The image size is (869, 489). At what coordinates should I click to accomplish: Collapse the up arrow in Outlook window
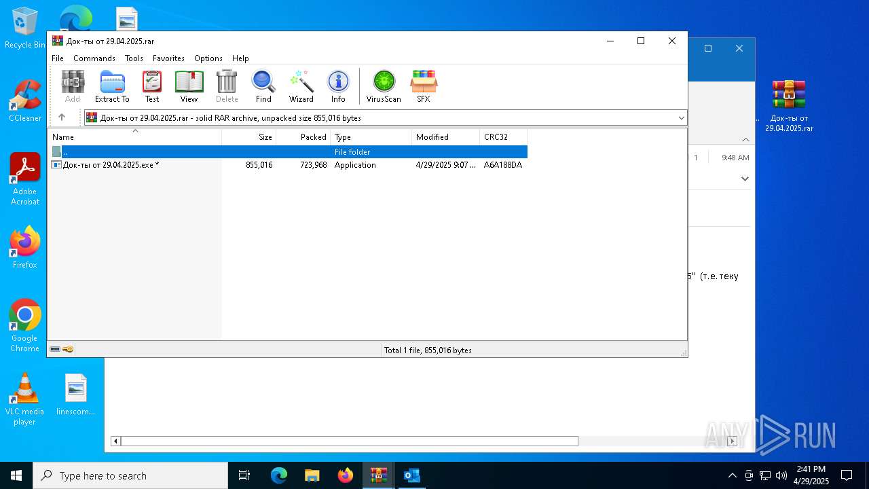[745, 139]
